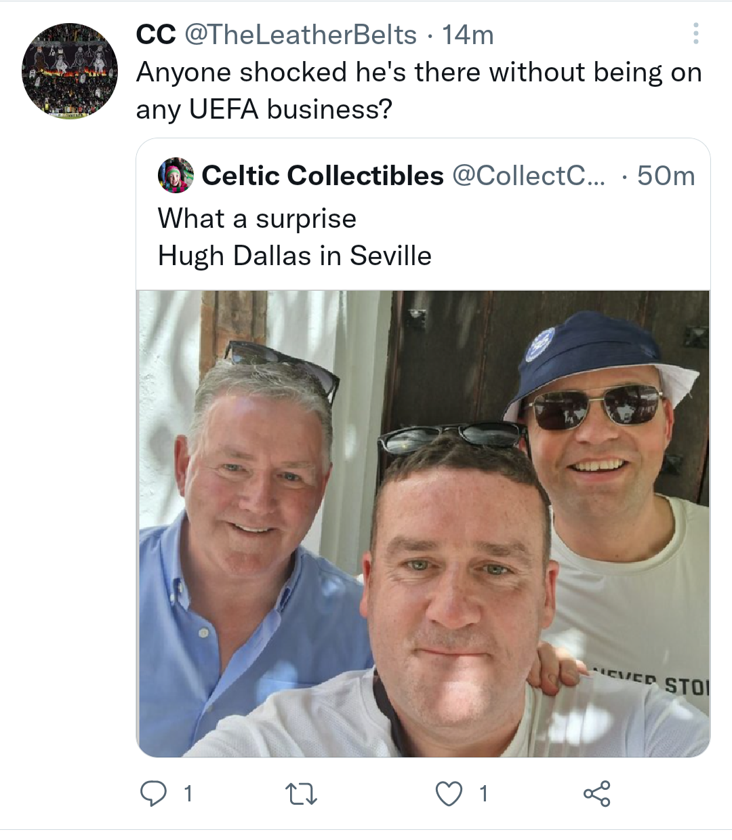The width and height of the screenshot is (732, 840).
Task: Click the reply speech bubble icon
Action: point(153,793)
